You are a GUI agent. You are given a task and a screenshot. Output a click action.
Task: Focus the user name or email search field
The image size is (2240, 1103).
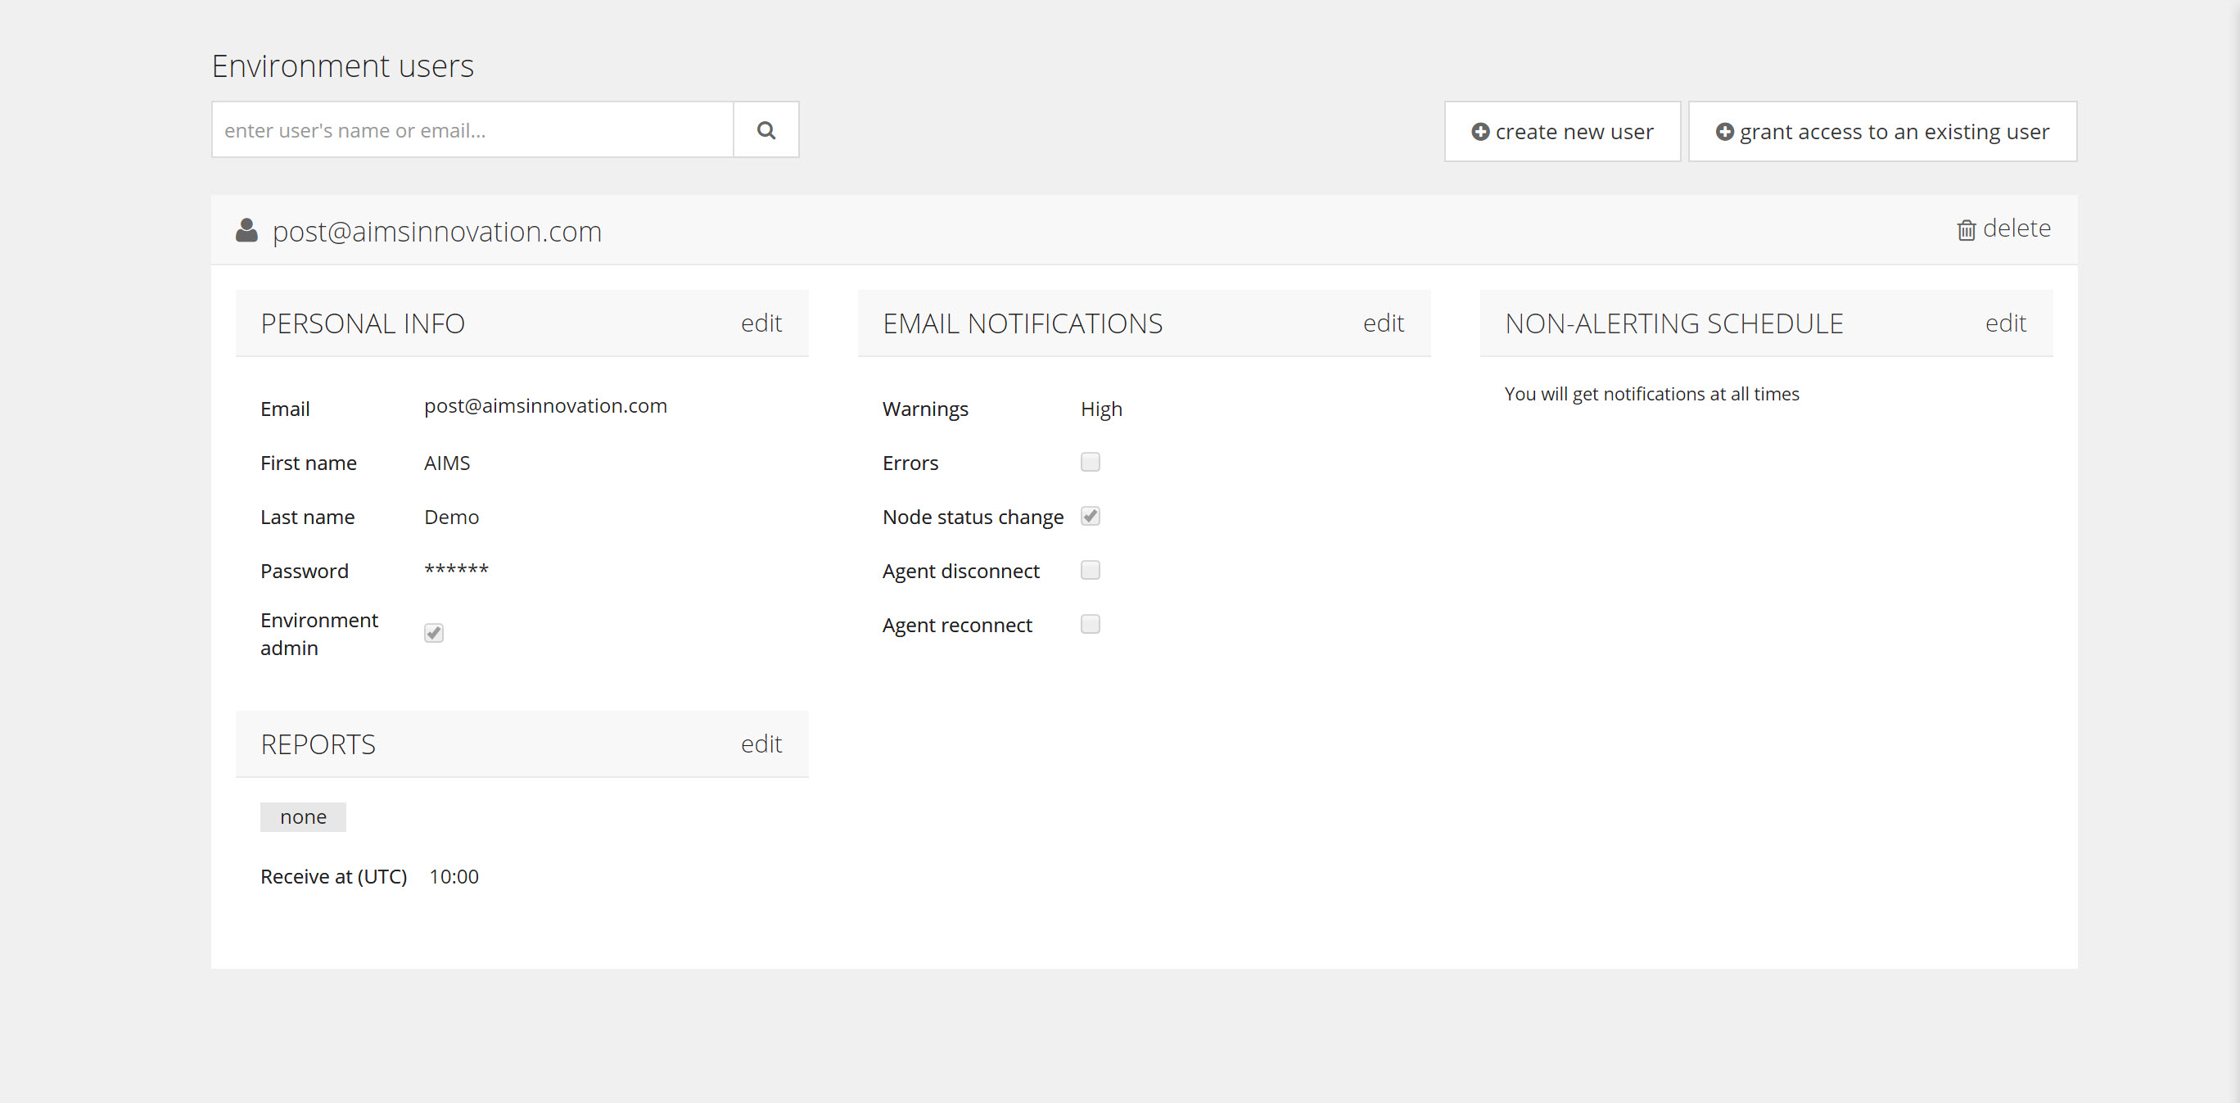click(472, 130)
